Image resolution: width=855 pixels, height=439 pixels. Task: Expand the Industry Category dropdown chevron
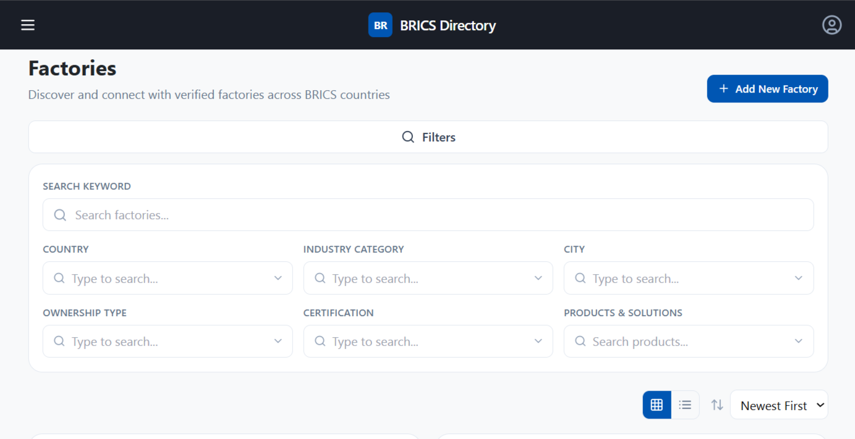tap(538, 278)
